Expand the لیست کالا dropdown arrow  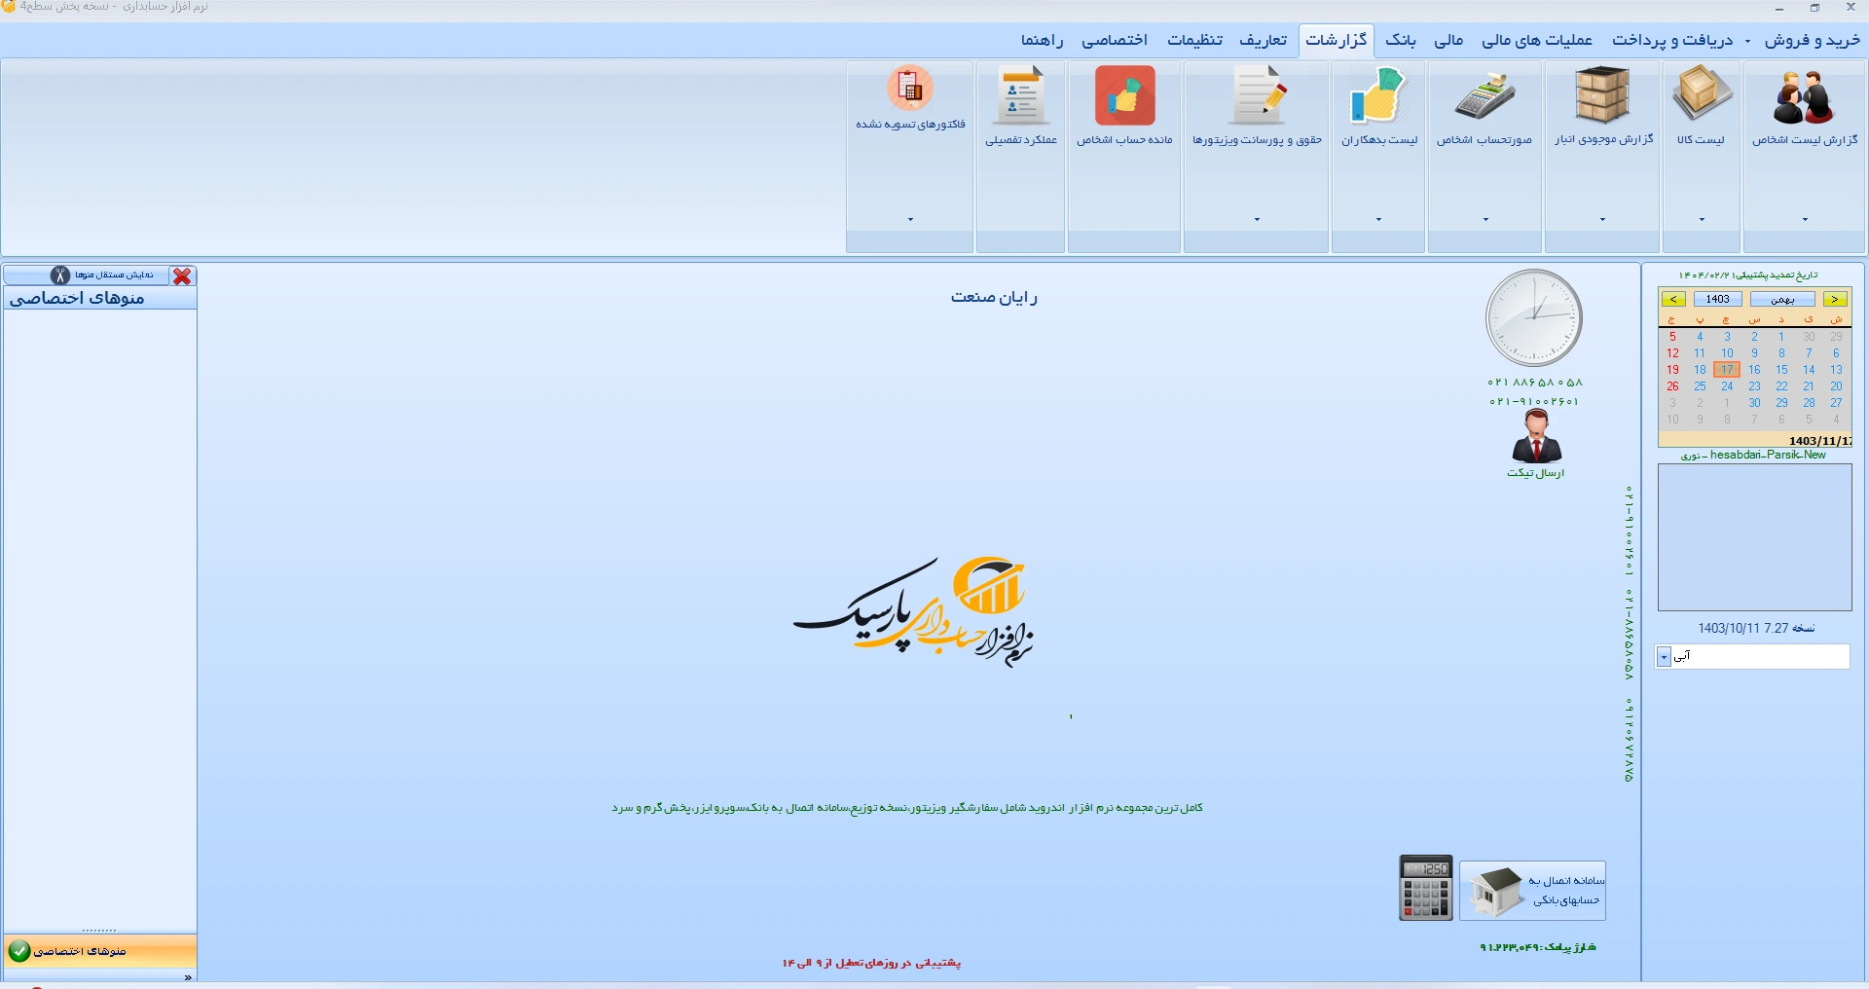coord(1702,220)
